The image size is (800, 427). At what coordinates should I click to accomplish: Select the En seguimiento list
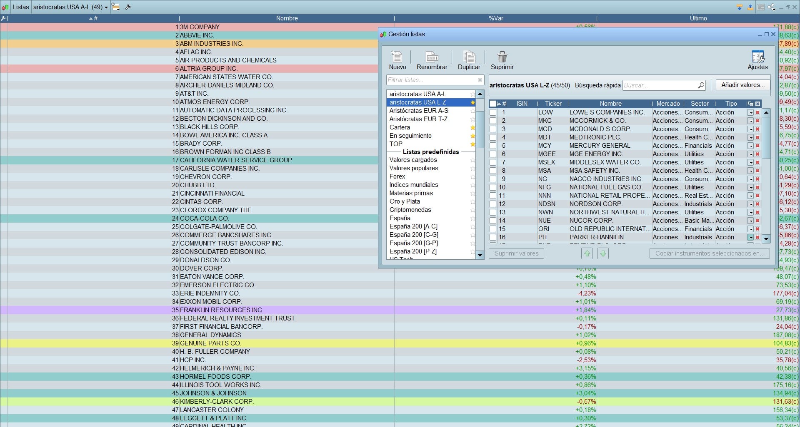tap(431, 136)
